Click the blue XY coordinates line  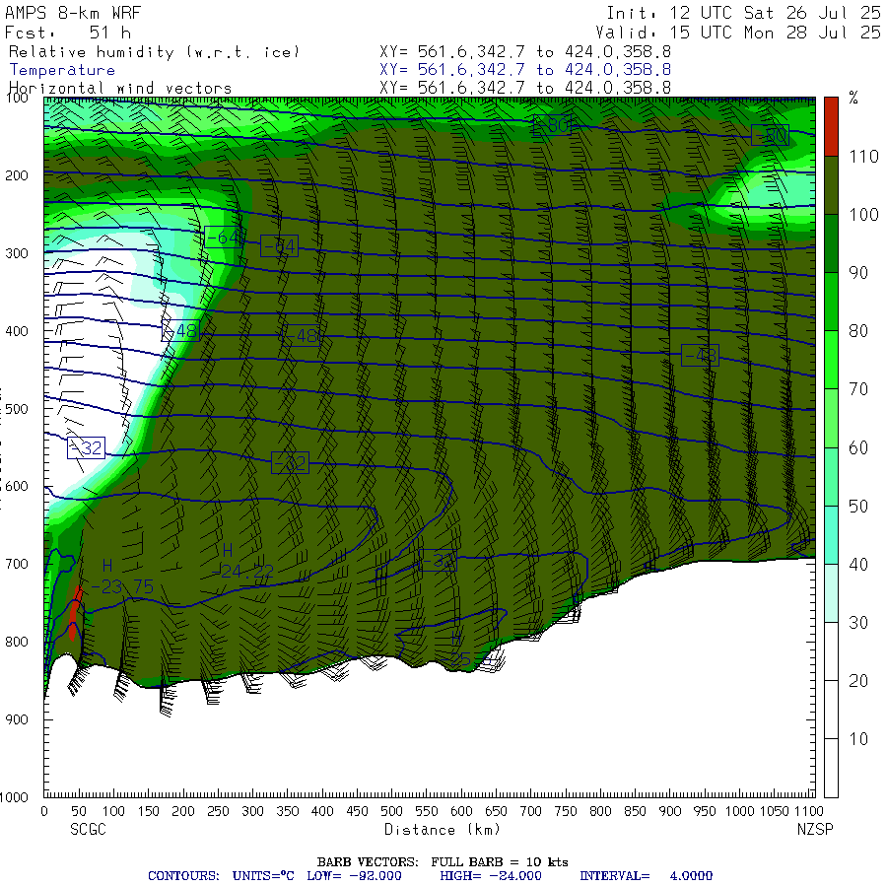tap(525, 70)
